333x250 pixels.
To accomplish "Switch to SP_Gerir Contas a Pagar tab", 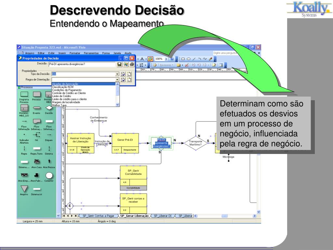I will pyautogui.click(x=98, y=216).
